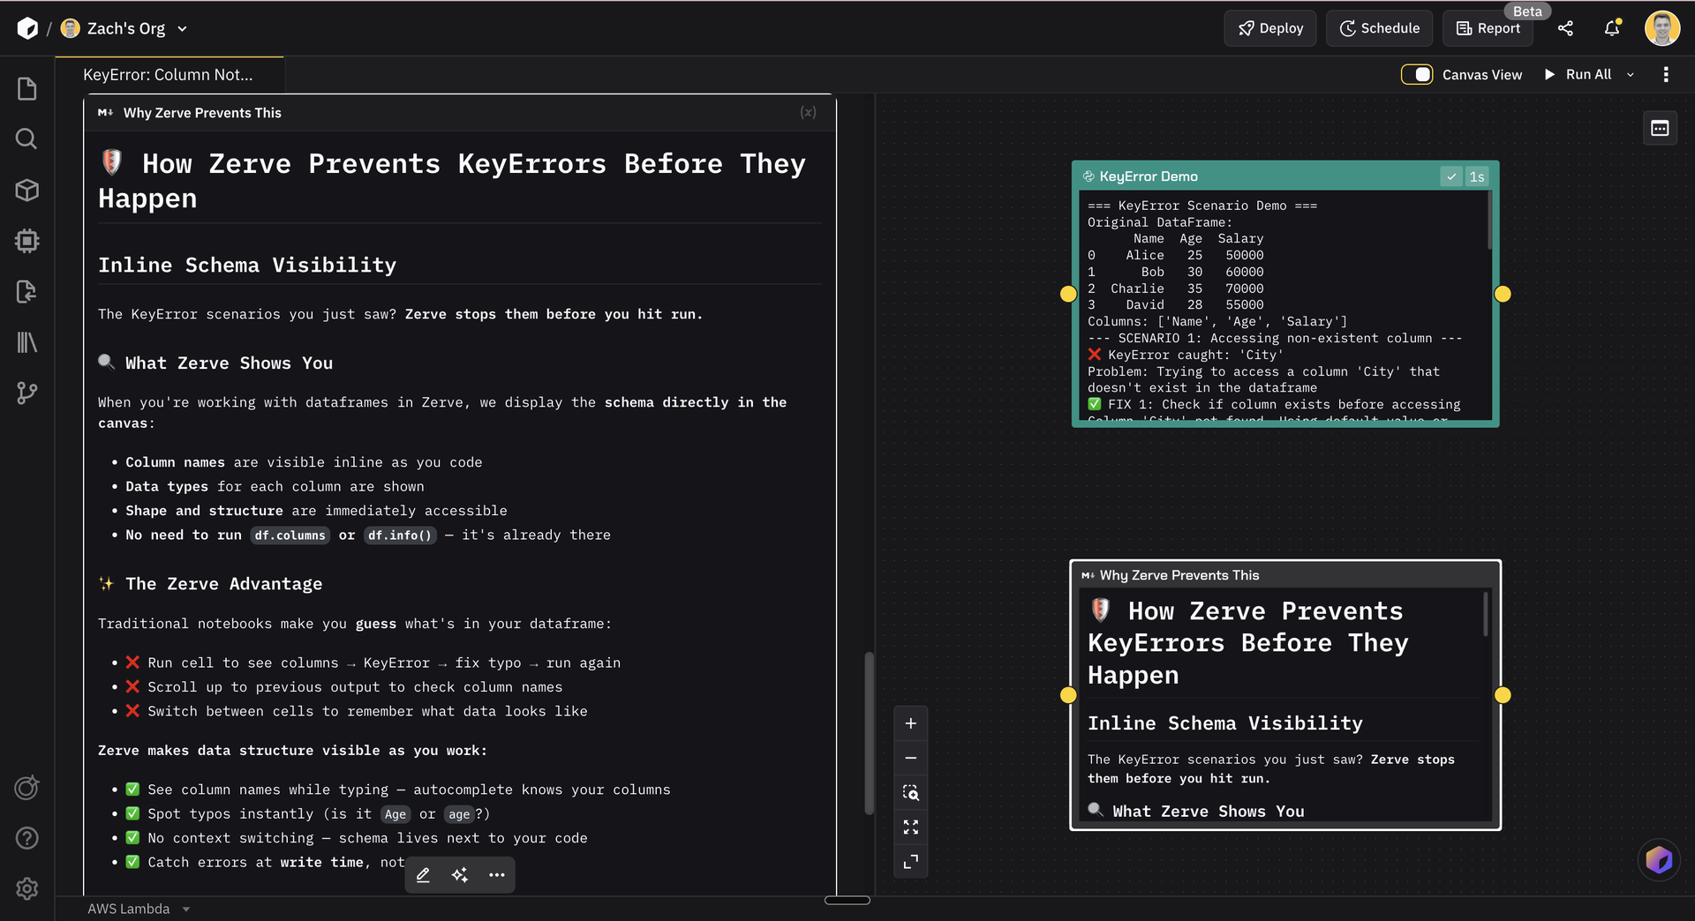
Task: Click the Deploy button
Action: point(1269,28)
